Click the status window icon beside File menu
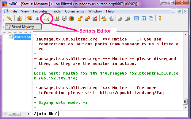The height and width of the screenshot is (119, 191). [x=6, y=11]
